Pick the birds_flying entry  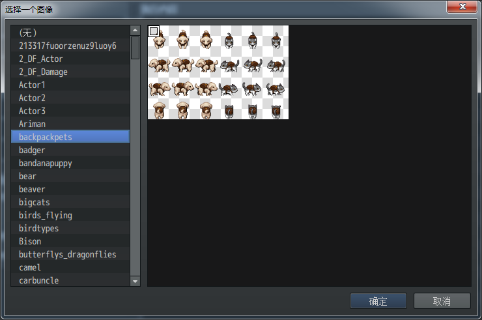[x=70, y=215]
